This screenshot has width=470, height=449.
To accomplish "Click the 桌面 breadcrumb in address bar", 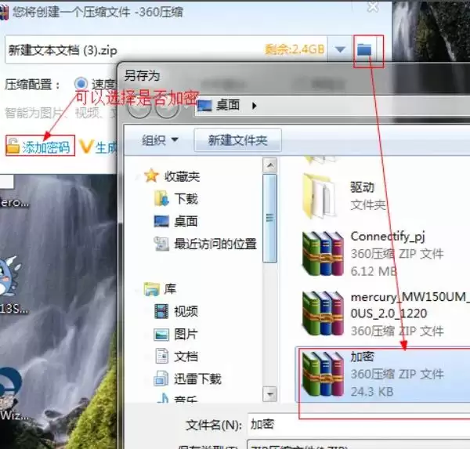I will (x=228, y=105).
